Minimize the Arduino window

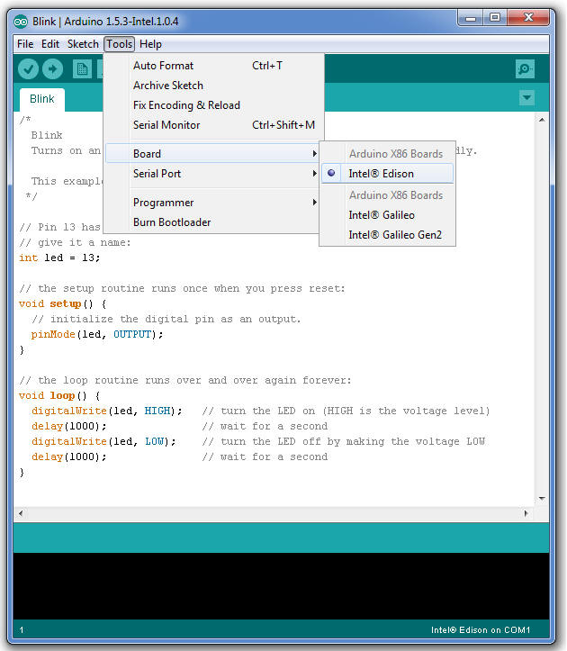[x=471, y=18]
